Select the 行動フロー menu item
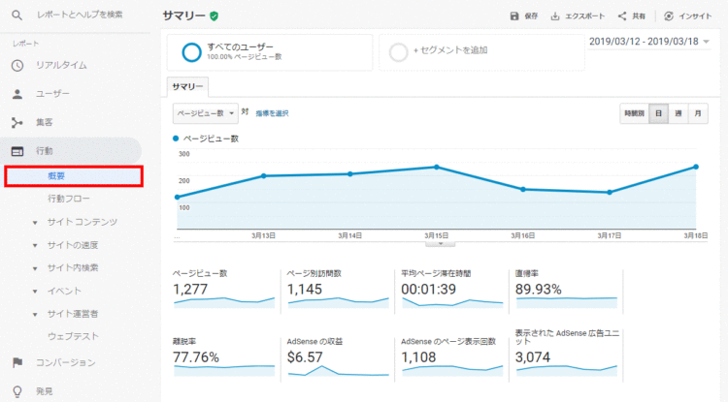The height and width of the screenshot is (402, 728). (69, 199)
